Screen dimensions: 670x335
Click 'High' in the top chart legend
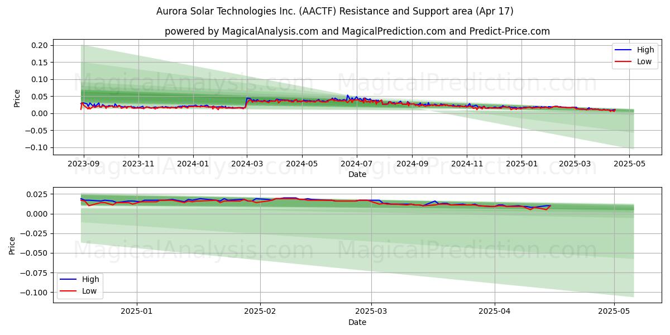click(645, 50)
